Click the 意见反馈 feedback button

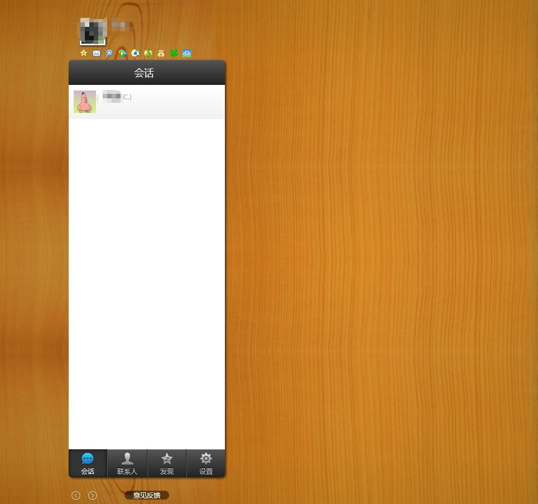(146, 495)
